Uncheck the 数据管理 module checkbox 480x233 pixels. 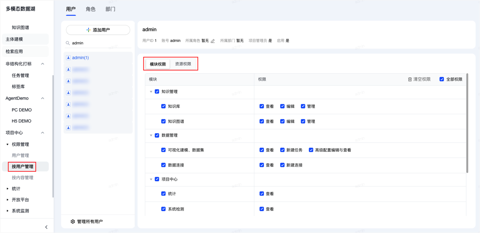157,135
